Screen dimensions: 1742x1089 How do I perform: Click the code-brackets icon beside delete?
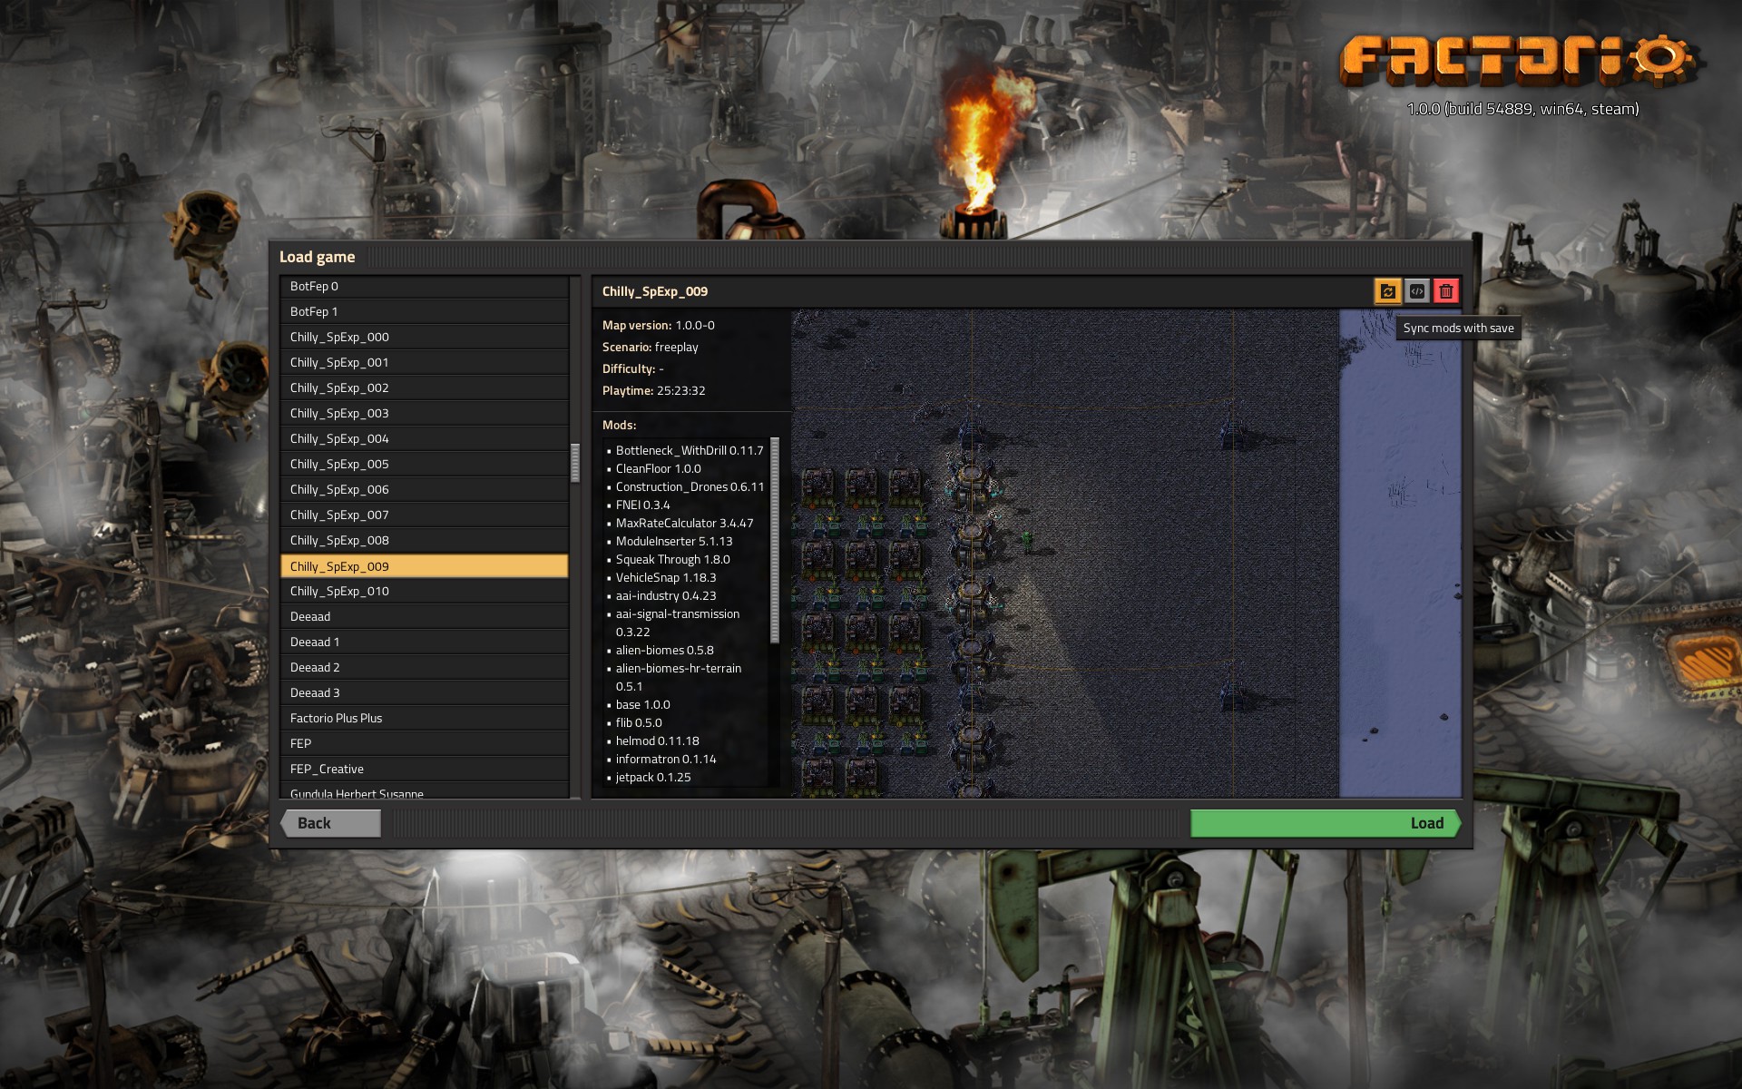pos(1417,291)
